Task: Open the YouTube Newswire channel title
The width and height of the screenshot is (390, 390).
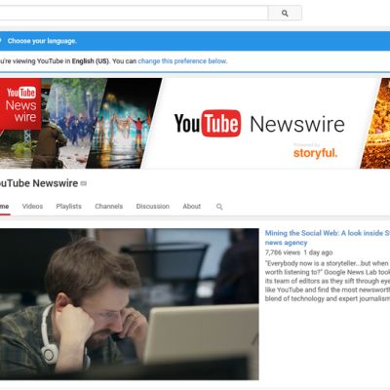Action: (x=39, y=183)
